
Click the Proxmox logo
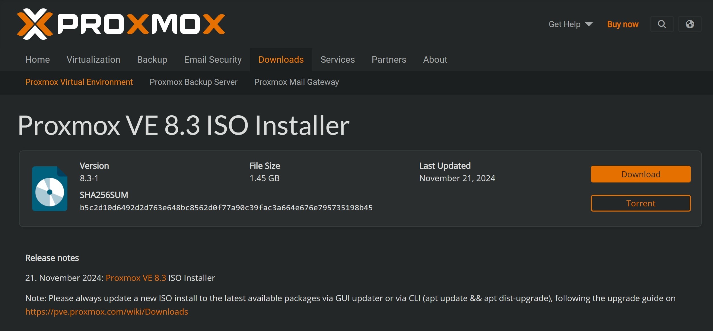pyautogui.click(x=121, y=24)
